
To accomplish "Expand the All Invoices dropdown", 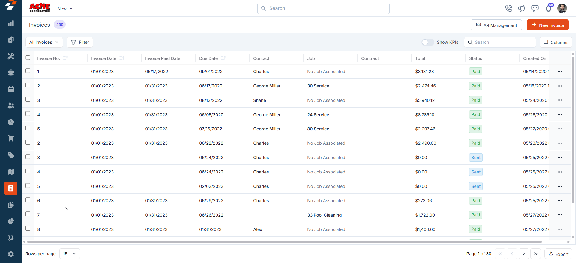I will (x=44, y=42).
